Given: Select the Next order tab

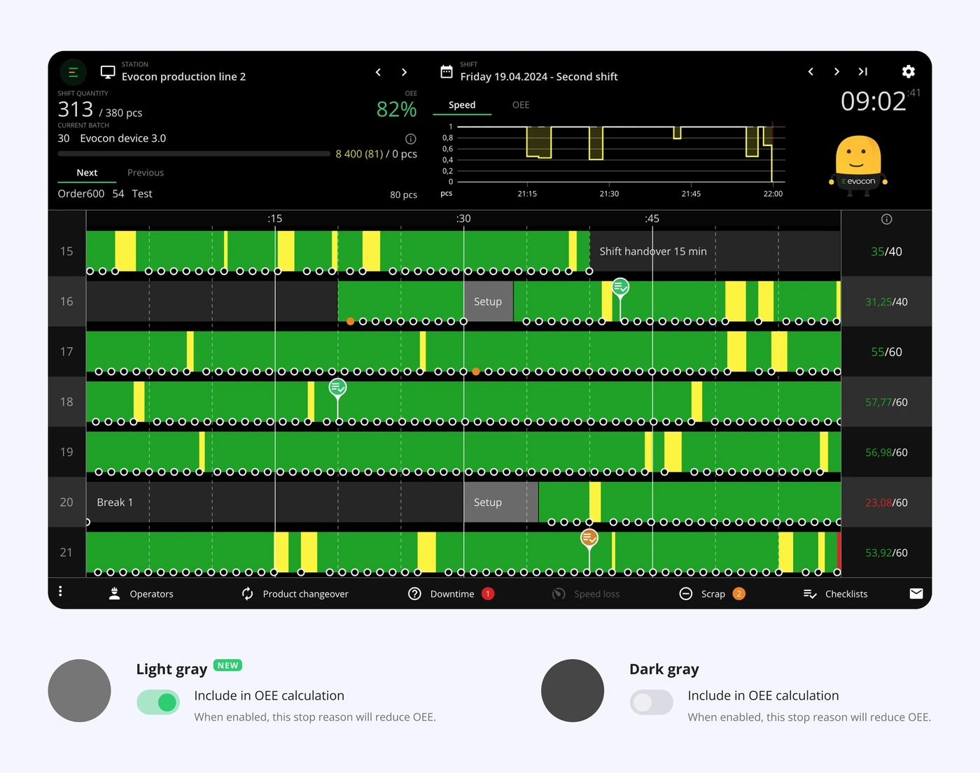Looking at the screenshot, I should point(87,173).
